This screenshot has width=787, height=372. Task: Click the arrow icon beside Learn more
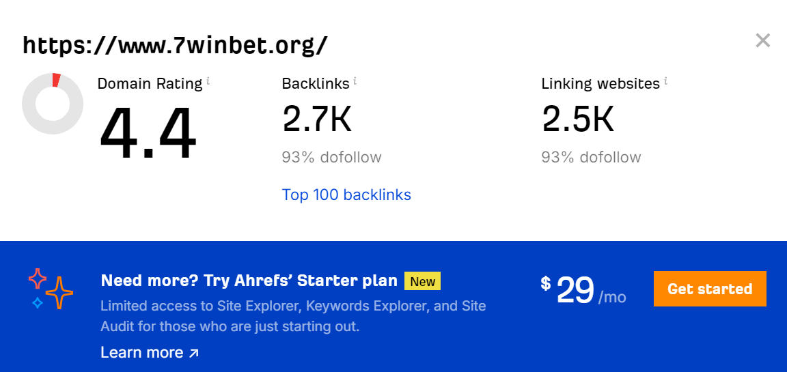tap(194, 353)
